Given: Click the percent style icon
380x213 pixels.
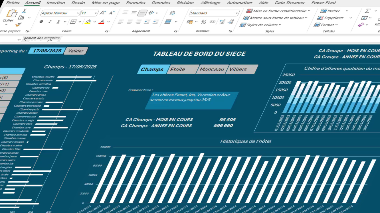Looking at the screenshot, I should click(204, 22).
